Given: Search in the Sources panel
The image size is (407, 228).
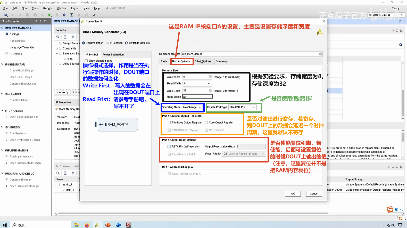Looking at the screenshot, I should tap(58, 37).
